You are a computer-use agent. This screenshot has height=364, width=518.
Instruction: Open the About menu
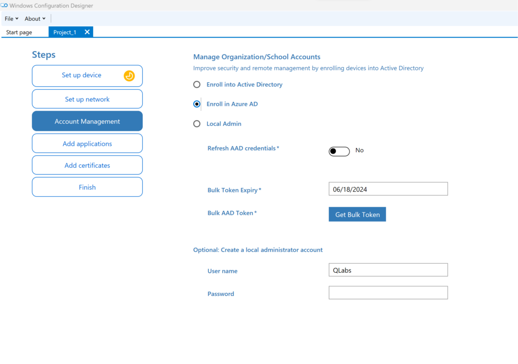35,19
